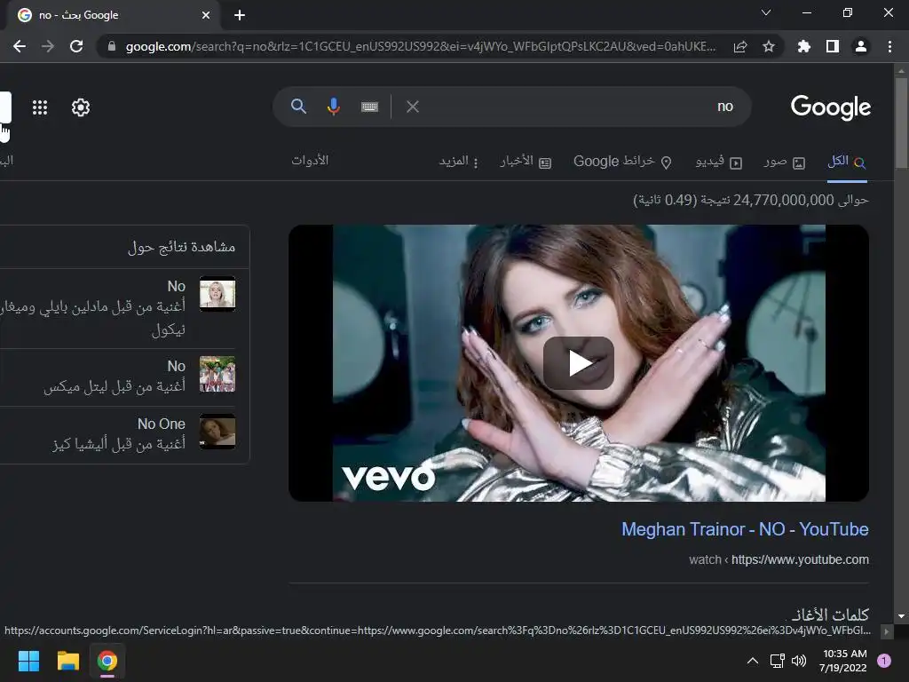
Task: Click the Madeline Bailey song thumbnail
Action: pyautogui.click(x=217, y=293)
